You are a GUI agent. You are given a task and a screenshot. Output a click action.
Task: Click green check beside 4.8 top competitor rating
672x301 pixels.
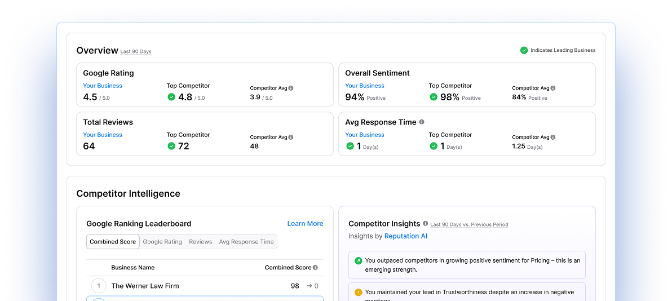[171, 97]
